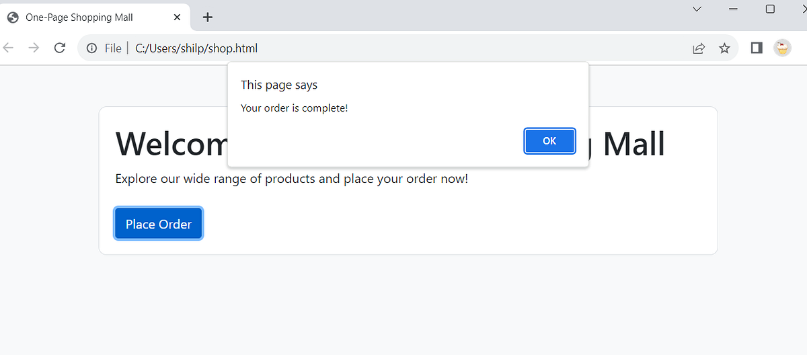Close the One-Page Shopping Mall tab
The width and height of the screenshot is (807, 355).
coord(177,17)
